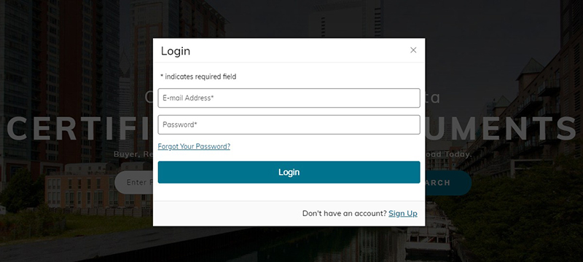
Task: Click the 'indicates required field' note
Action: [x=198, y=77]
